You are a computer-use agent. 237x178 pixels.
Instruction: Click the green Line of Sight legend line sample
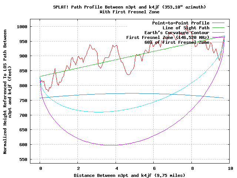[x=218, y=28]
